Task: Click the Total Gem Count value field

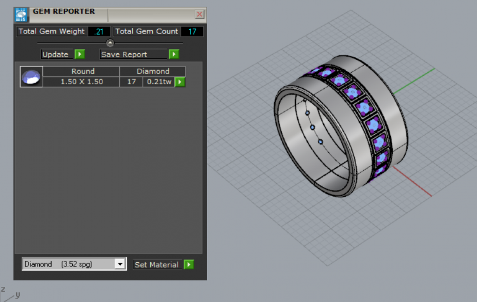Action: click(192, 31)
